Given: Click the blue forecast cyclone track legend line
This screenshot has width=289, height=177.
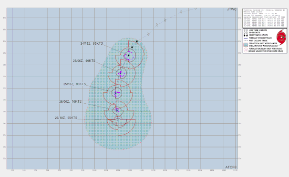Looking at the screenshot, I should [246, 38].
